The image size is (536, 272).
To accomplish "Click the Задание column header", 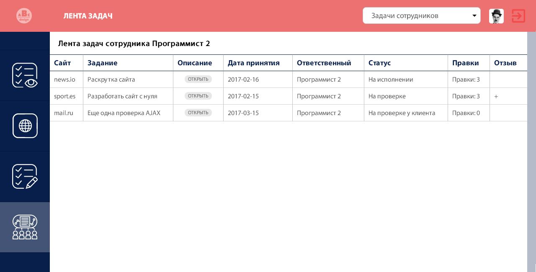I will pos(102,63).
